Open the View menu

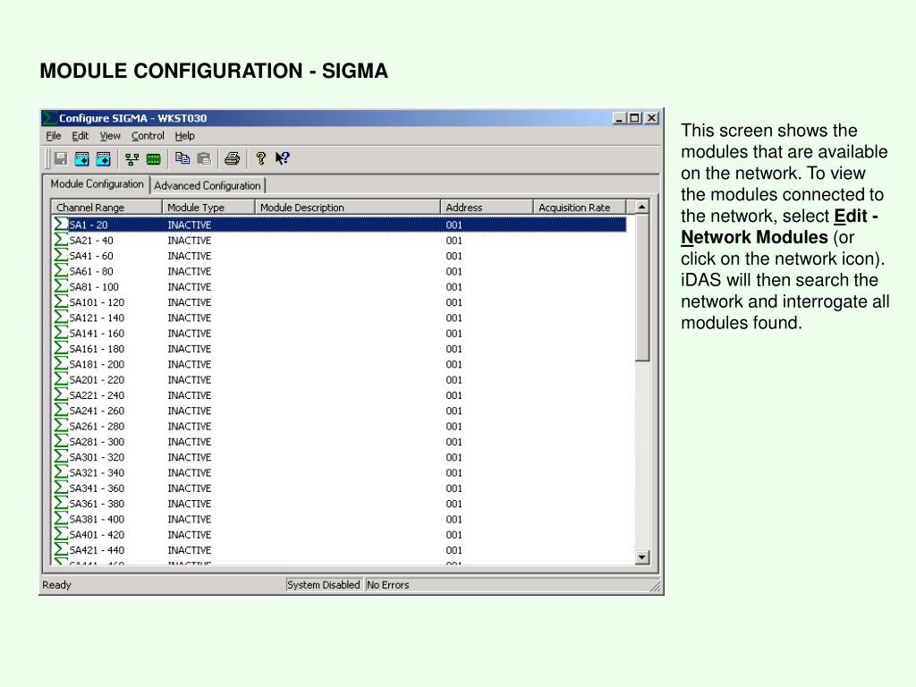pos(110,136)
